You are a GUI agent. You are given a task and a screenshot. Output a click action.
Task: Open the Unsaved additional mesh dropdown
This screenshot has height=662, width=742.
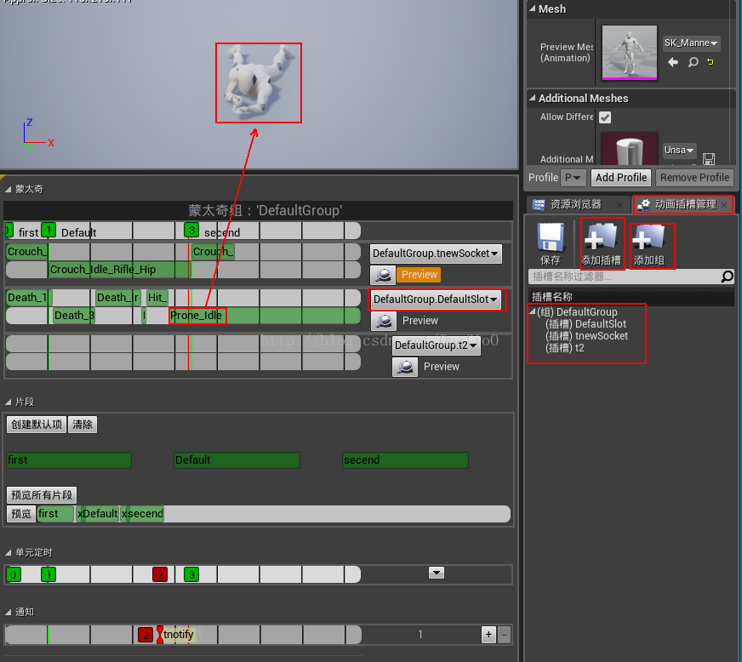(679, 151)
